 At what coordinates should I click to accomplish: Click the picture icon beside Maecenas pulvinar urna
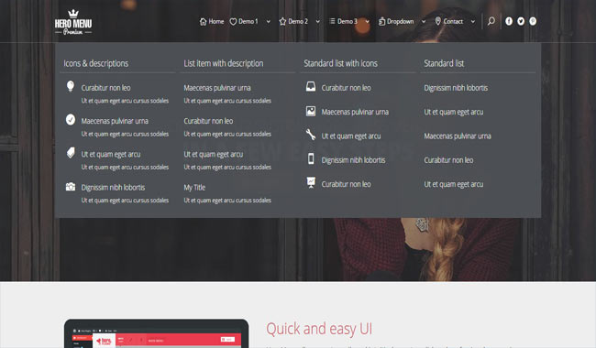pyautogui.click(x=311, y=111)
